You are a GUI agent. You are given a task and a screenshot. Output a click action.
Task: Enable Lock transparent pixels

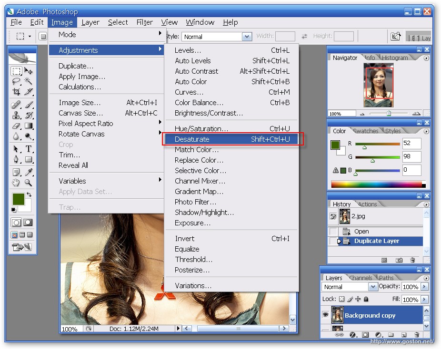click(341, 299)
